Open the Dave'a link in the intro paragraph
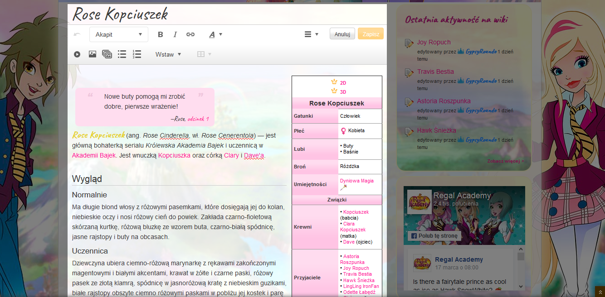The image size is (605, 297). 254,155
